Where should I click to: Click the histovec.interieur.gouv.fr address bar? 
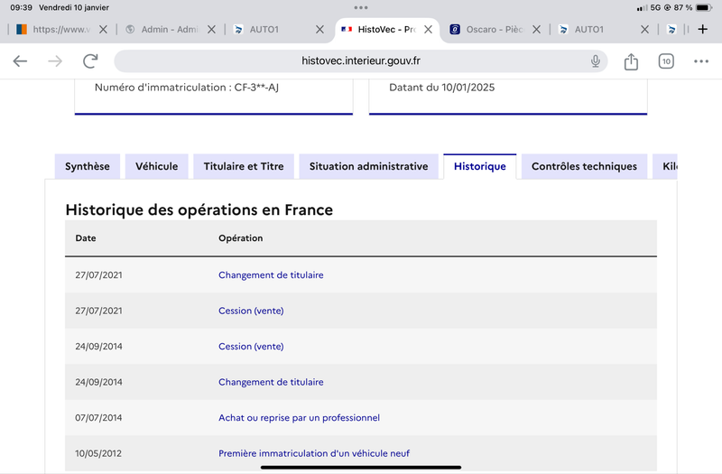point(360,60)
